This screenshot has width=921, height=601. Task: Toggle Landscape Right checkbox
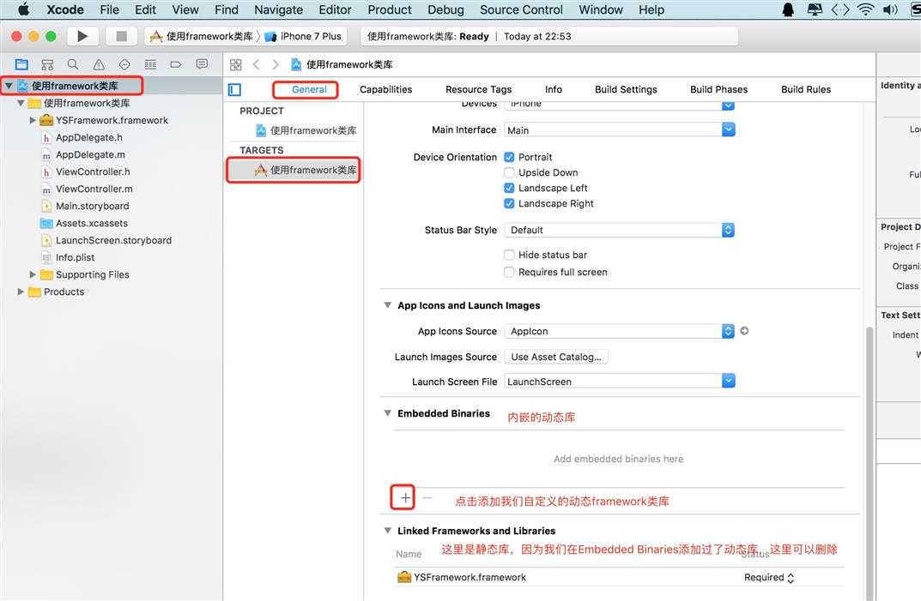point(509,203)
